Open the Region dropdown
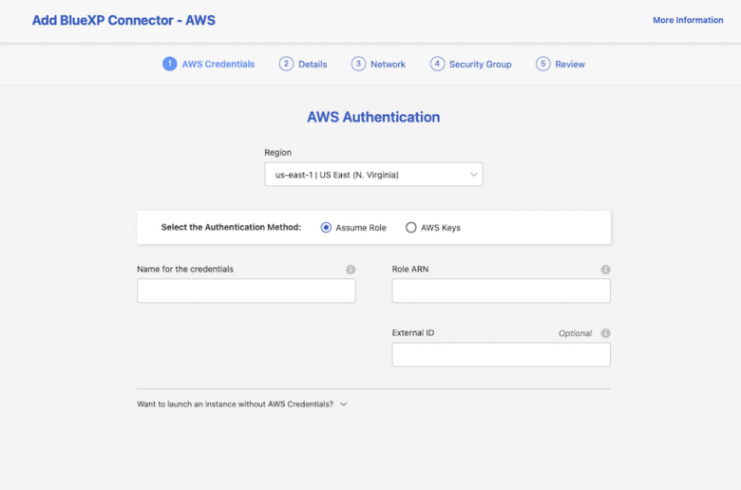The width and height of the screenshot is (741, 490). pos(373,175)
